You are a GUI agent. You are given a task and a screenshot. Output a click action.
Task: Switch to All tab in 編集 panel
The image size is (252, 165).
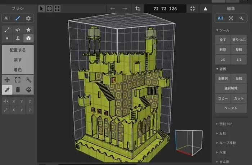pyautogui.click(x=220, y=18)
